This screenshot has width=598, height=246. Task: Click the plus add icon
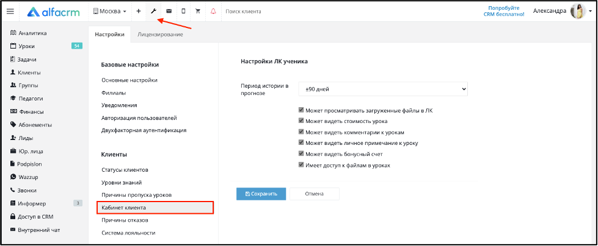point(139,12)
